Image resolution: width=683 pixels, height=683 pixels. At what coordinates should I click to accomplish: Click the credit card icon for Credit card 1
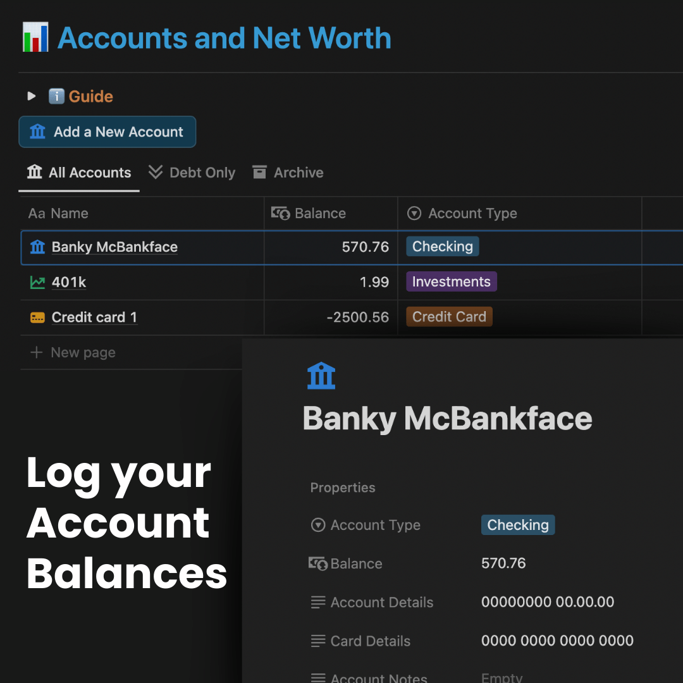click(38, 317)
